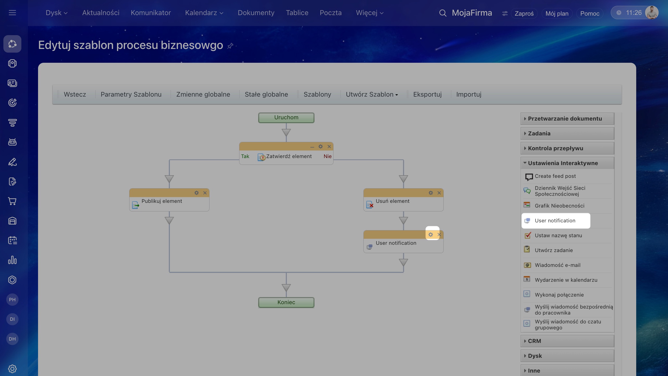
Task: Open the search magnifier icon
Action: click(x=443, y=13)
